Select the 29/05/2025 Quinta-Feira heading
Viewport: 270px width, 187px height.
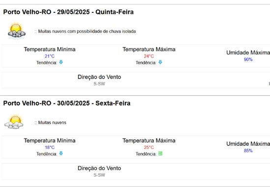pos(68,12)
